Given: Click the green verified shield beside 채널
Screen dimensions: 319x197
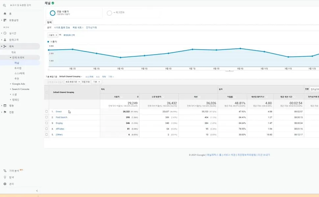Looking at the screenshot, I should coord(53,3).
